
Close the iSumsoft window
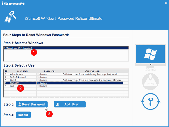coord(166,3)
